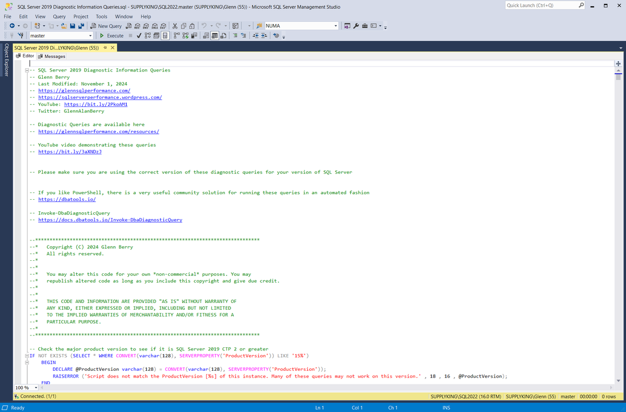Open a new DAX query

pos(163,26)
